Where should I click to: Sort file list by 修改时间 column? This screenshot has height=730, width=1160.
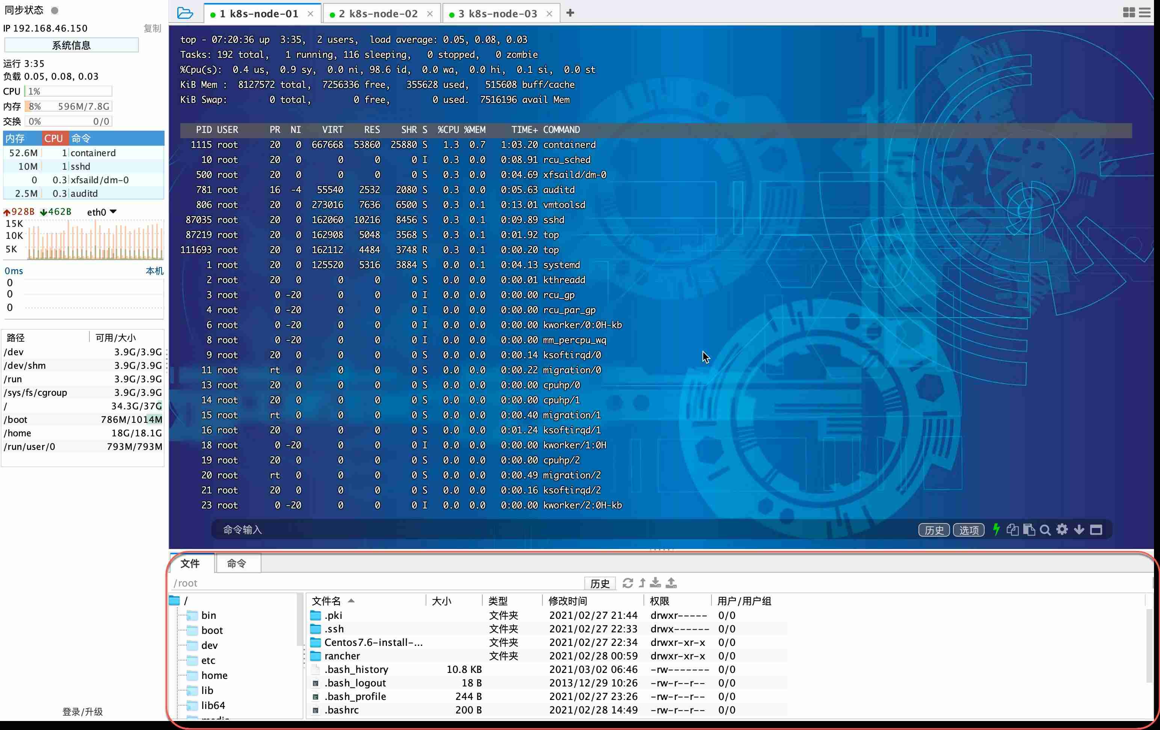(592, 601)
